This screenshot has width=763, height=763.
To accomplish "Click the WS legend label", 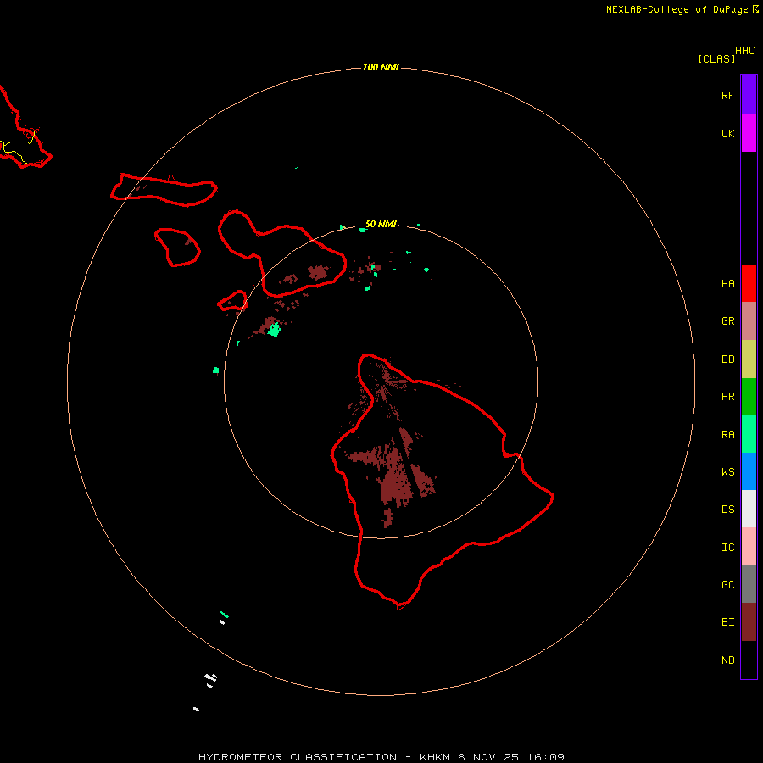I will [x=727, y=471].
